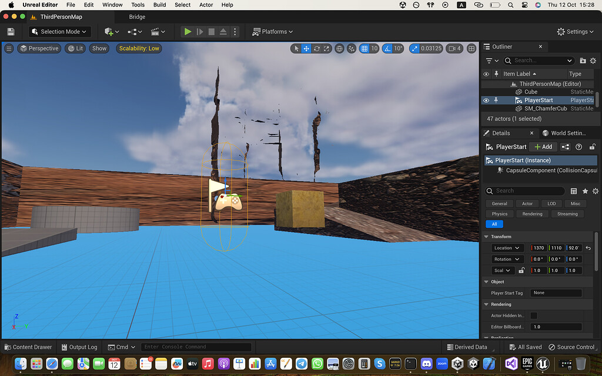The height and width of the screenshot is (376, 602).
Task: Click the green Add button in Details
Action: click(543, 146)
